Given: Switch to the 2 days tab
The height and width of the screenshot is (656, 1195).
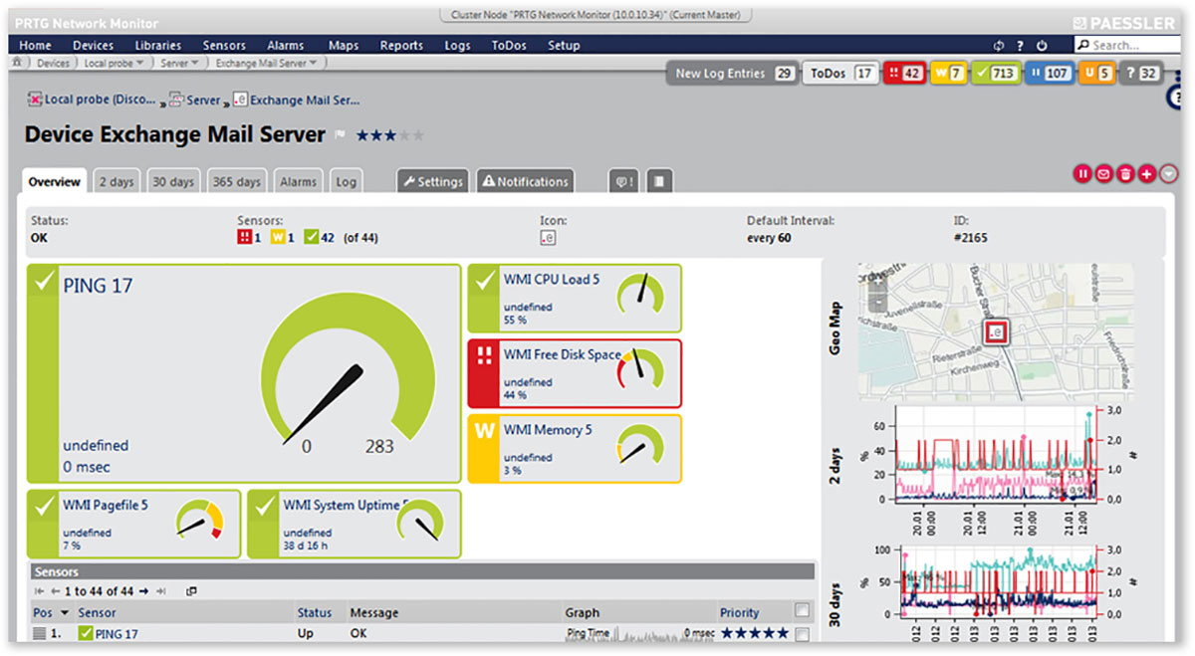Looking at the screenshot, I should pyautogui.click(x=117, y=182).
